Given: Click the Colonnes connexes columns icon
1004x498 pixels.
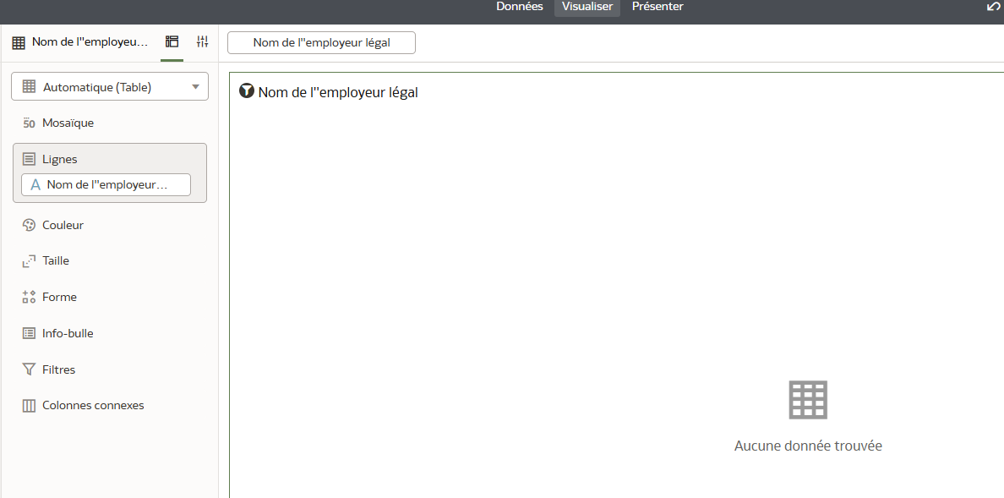Looking at the screenshot, I should click(x=29, y=406).
